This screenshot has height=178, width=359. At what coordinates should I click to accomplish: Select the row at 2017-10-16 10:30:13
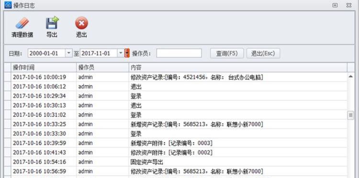pyautogui.click(x=176, y=105)
